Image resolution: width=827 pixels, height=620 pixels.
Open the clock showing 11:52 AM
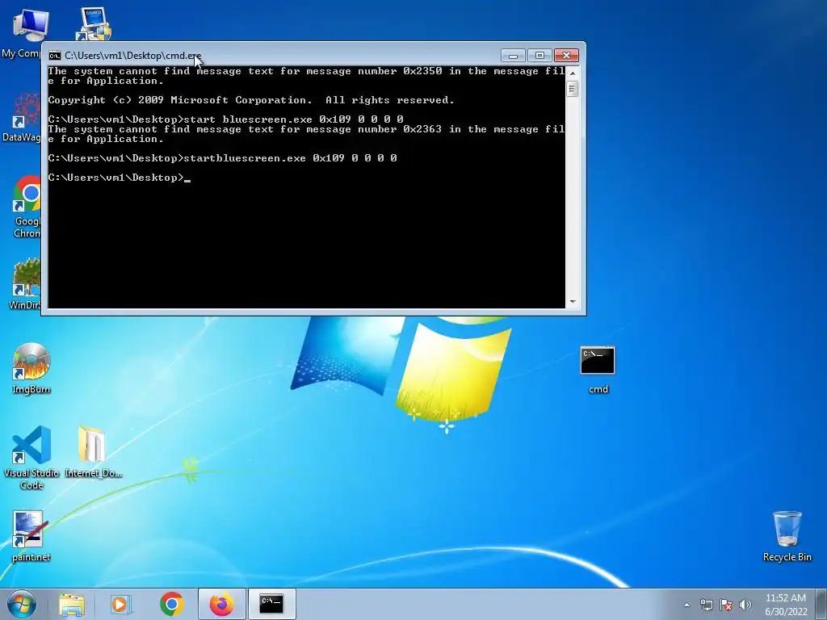click(x=786, y=605)
